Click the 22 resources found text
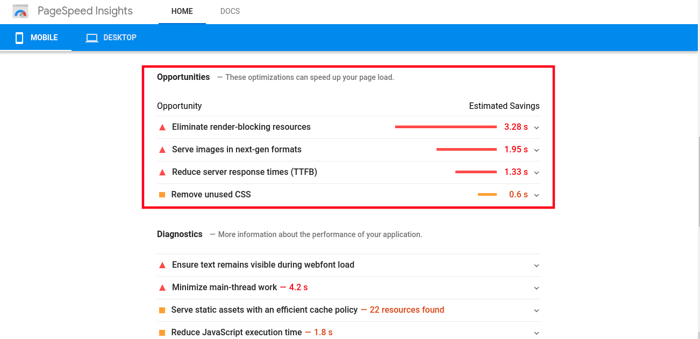700x339 pixels. click(407, 310)
